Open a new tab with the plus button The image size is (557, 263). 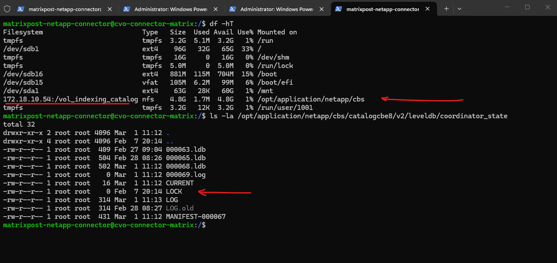[446, 8]
